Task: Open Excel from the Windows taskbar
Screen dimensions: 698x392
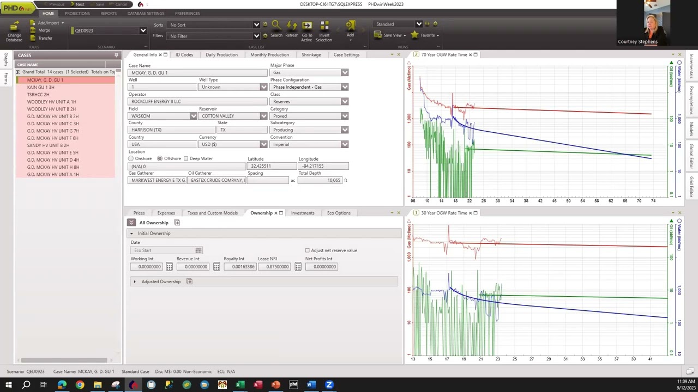Action: pyautogui.click(x=240, y=385)
